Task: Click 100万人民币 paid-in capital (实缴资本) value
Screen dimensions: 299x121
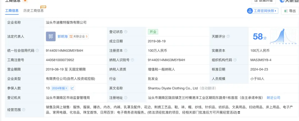Action: pyautogui.click(x=260, y=50)
